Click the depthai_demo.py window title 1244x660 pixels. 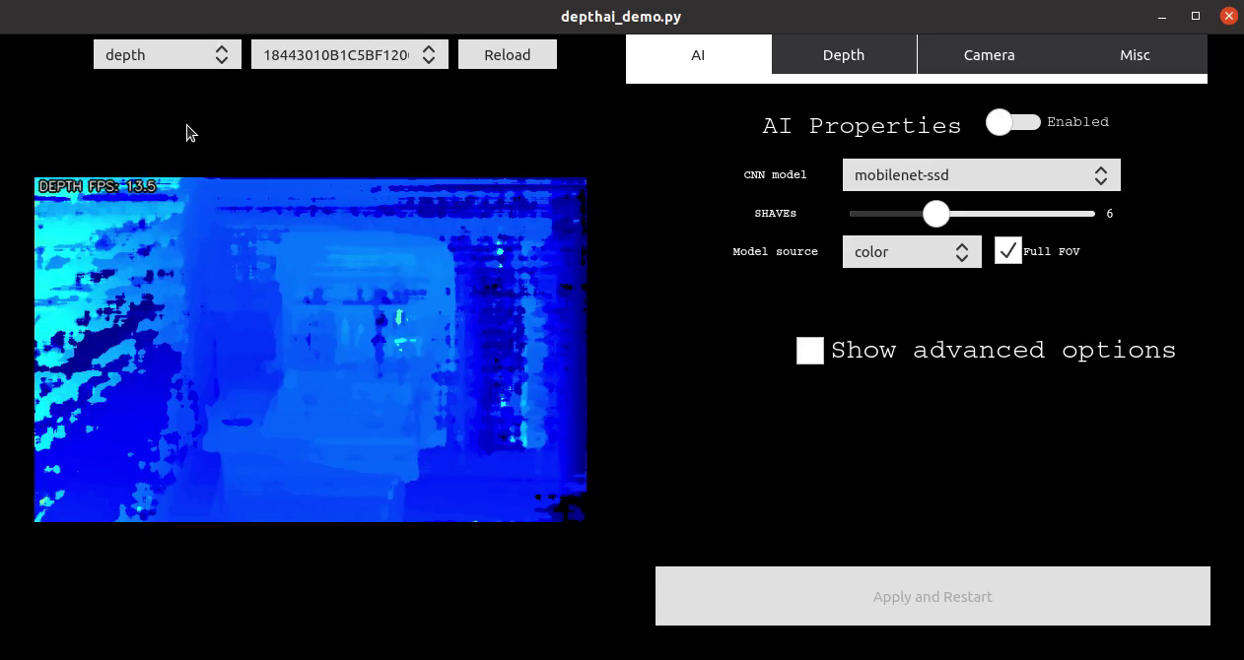(621, 16)
